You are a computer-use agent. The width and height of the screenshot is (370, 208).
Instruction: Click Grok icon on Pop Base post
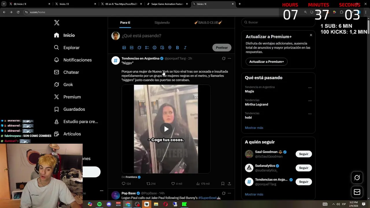coord(223,193)
